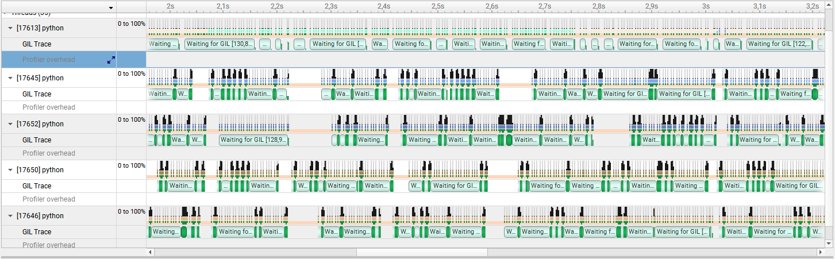The width and height of the screenshot is (835, 259).
Task: Collapse the [17652] python thread
Action: coord(10,124)
